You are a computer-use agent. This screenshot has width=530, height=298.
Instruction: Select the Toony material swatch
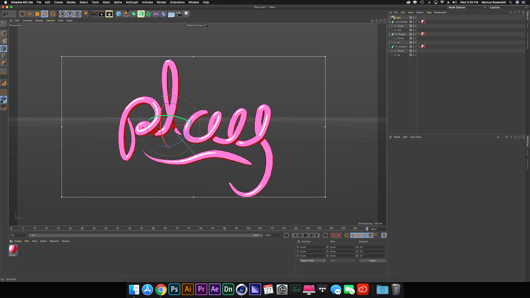click(x=13, y=249)
